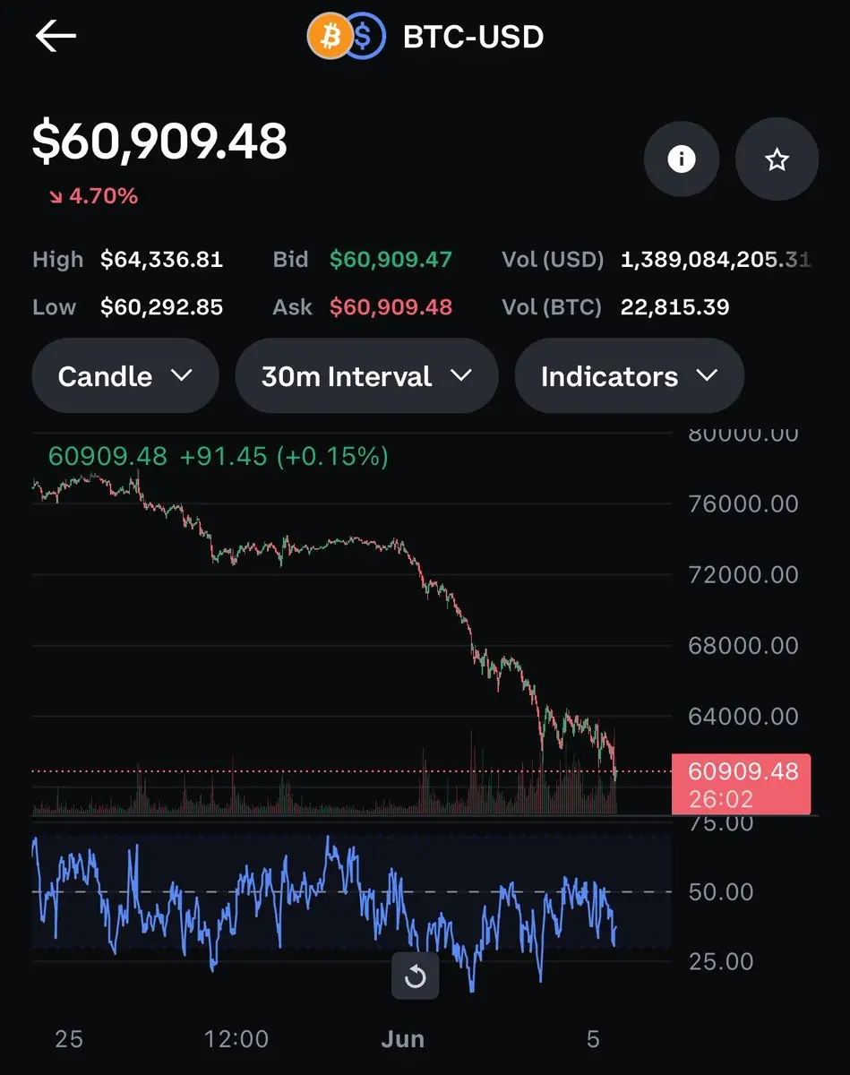Tap the Bitcoin orange logo icon
Image resolution: width=850 pixels, height=1075 pixels.
coord(329,37)
